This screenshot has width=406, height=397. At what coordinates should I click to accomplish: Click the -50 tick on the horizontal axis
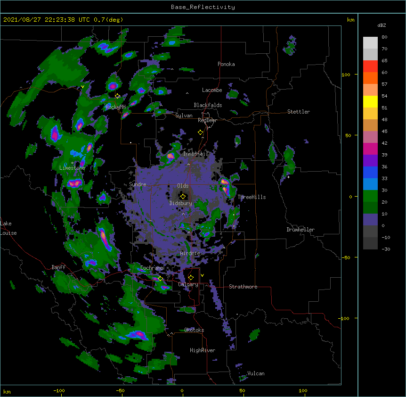point(120,391)
